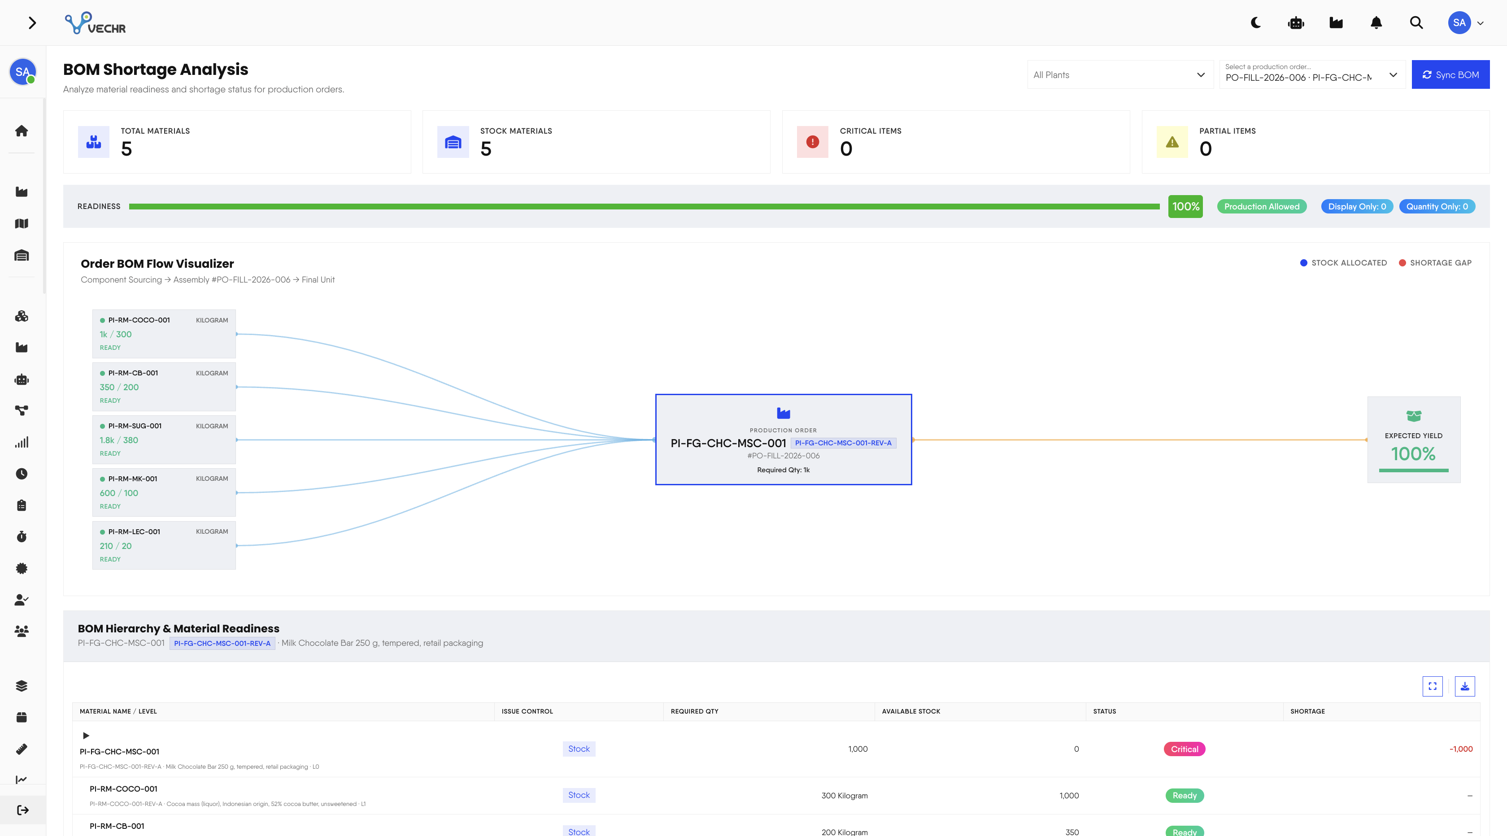Screen dimensions: 1507x836
Task: Click the green readiness progress bar
Action: (644, 206)
